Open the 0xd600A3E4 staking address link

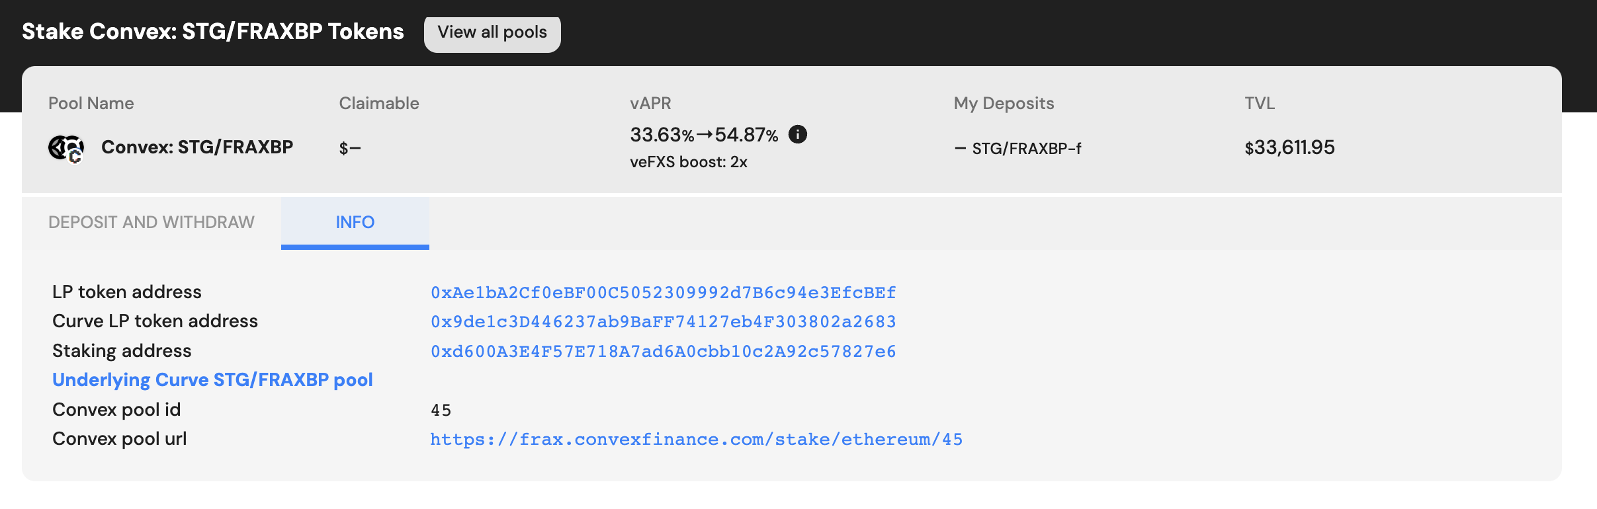tap(663, 351)
